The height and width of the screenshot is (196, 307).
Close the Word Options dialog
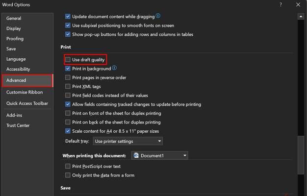click(298, 5)
